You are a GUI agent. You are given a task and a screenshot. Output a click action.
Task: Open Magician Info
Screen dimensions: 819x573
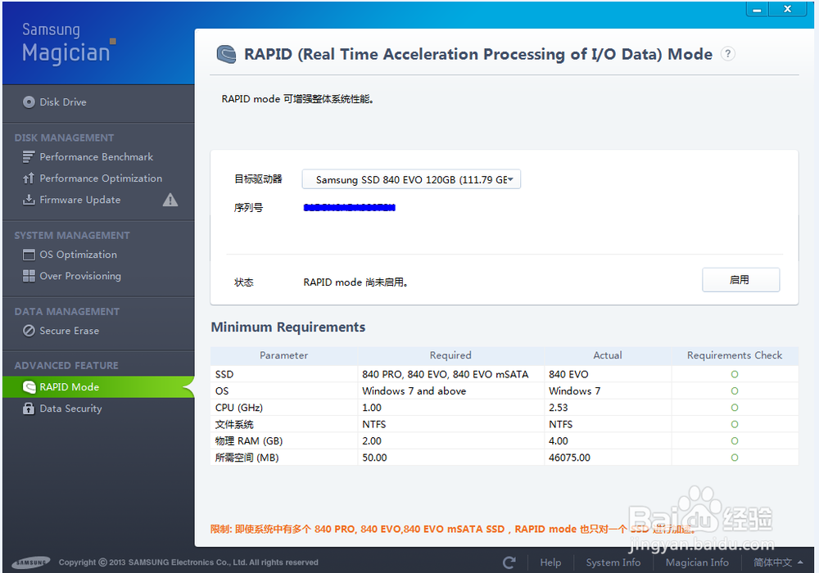(697, 562)
